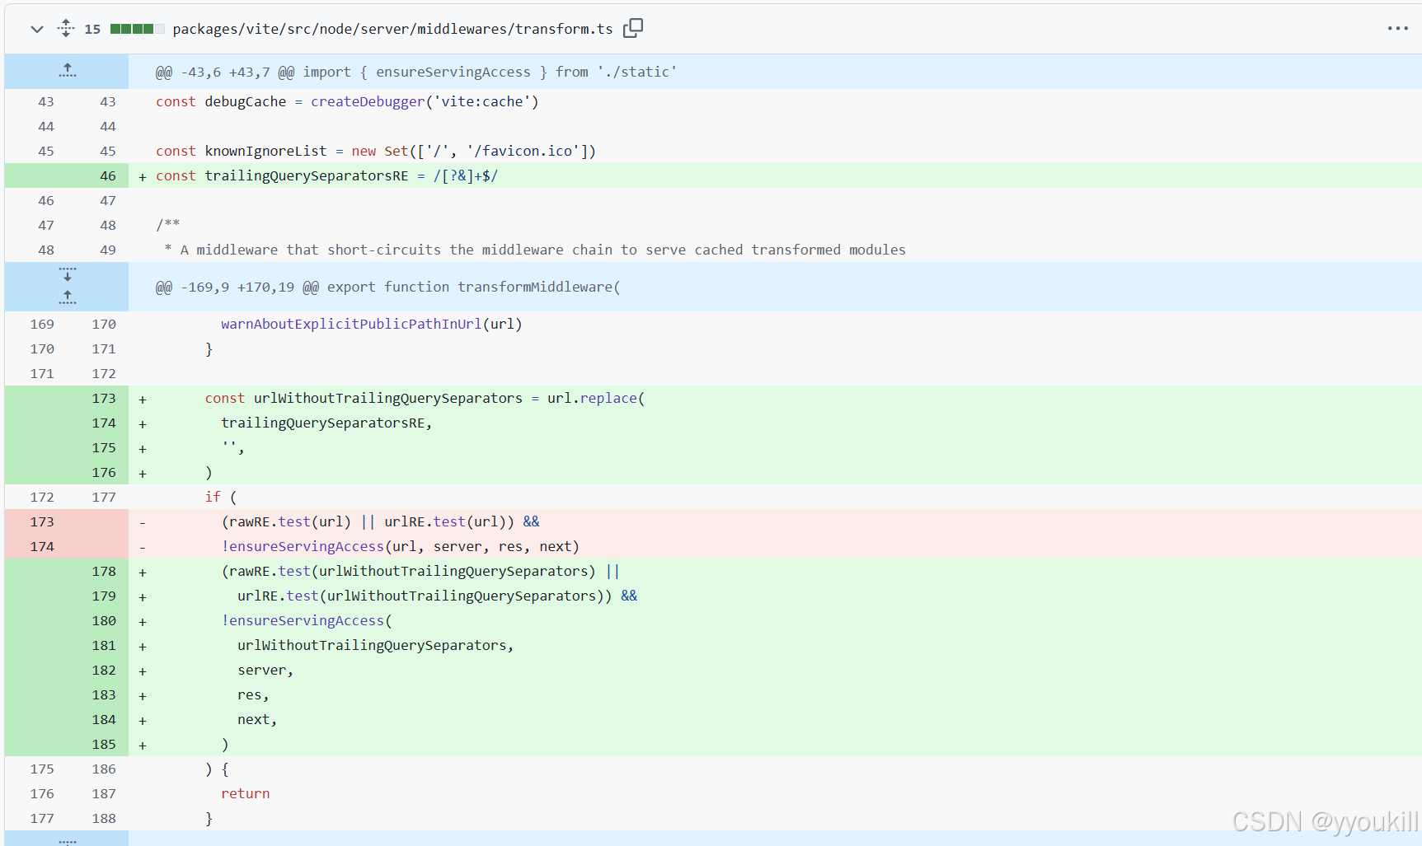Select deleted old line number 173
Viewport: 1422px width, 846px height.
pyautogui.click(x=41, y=521)
